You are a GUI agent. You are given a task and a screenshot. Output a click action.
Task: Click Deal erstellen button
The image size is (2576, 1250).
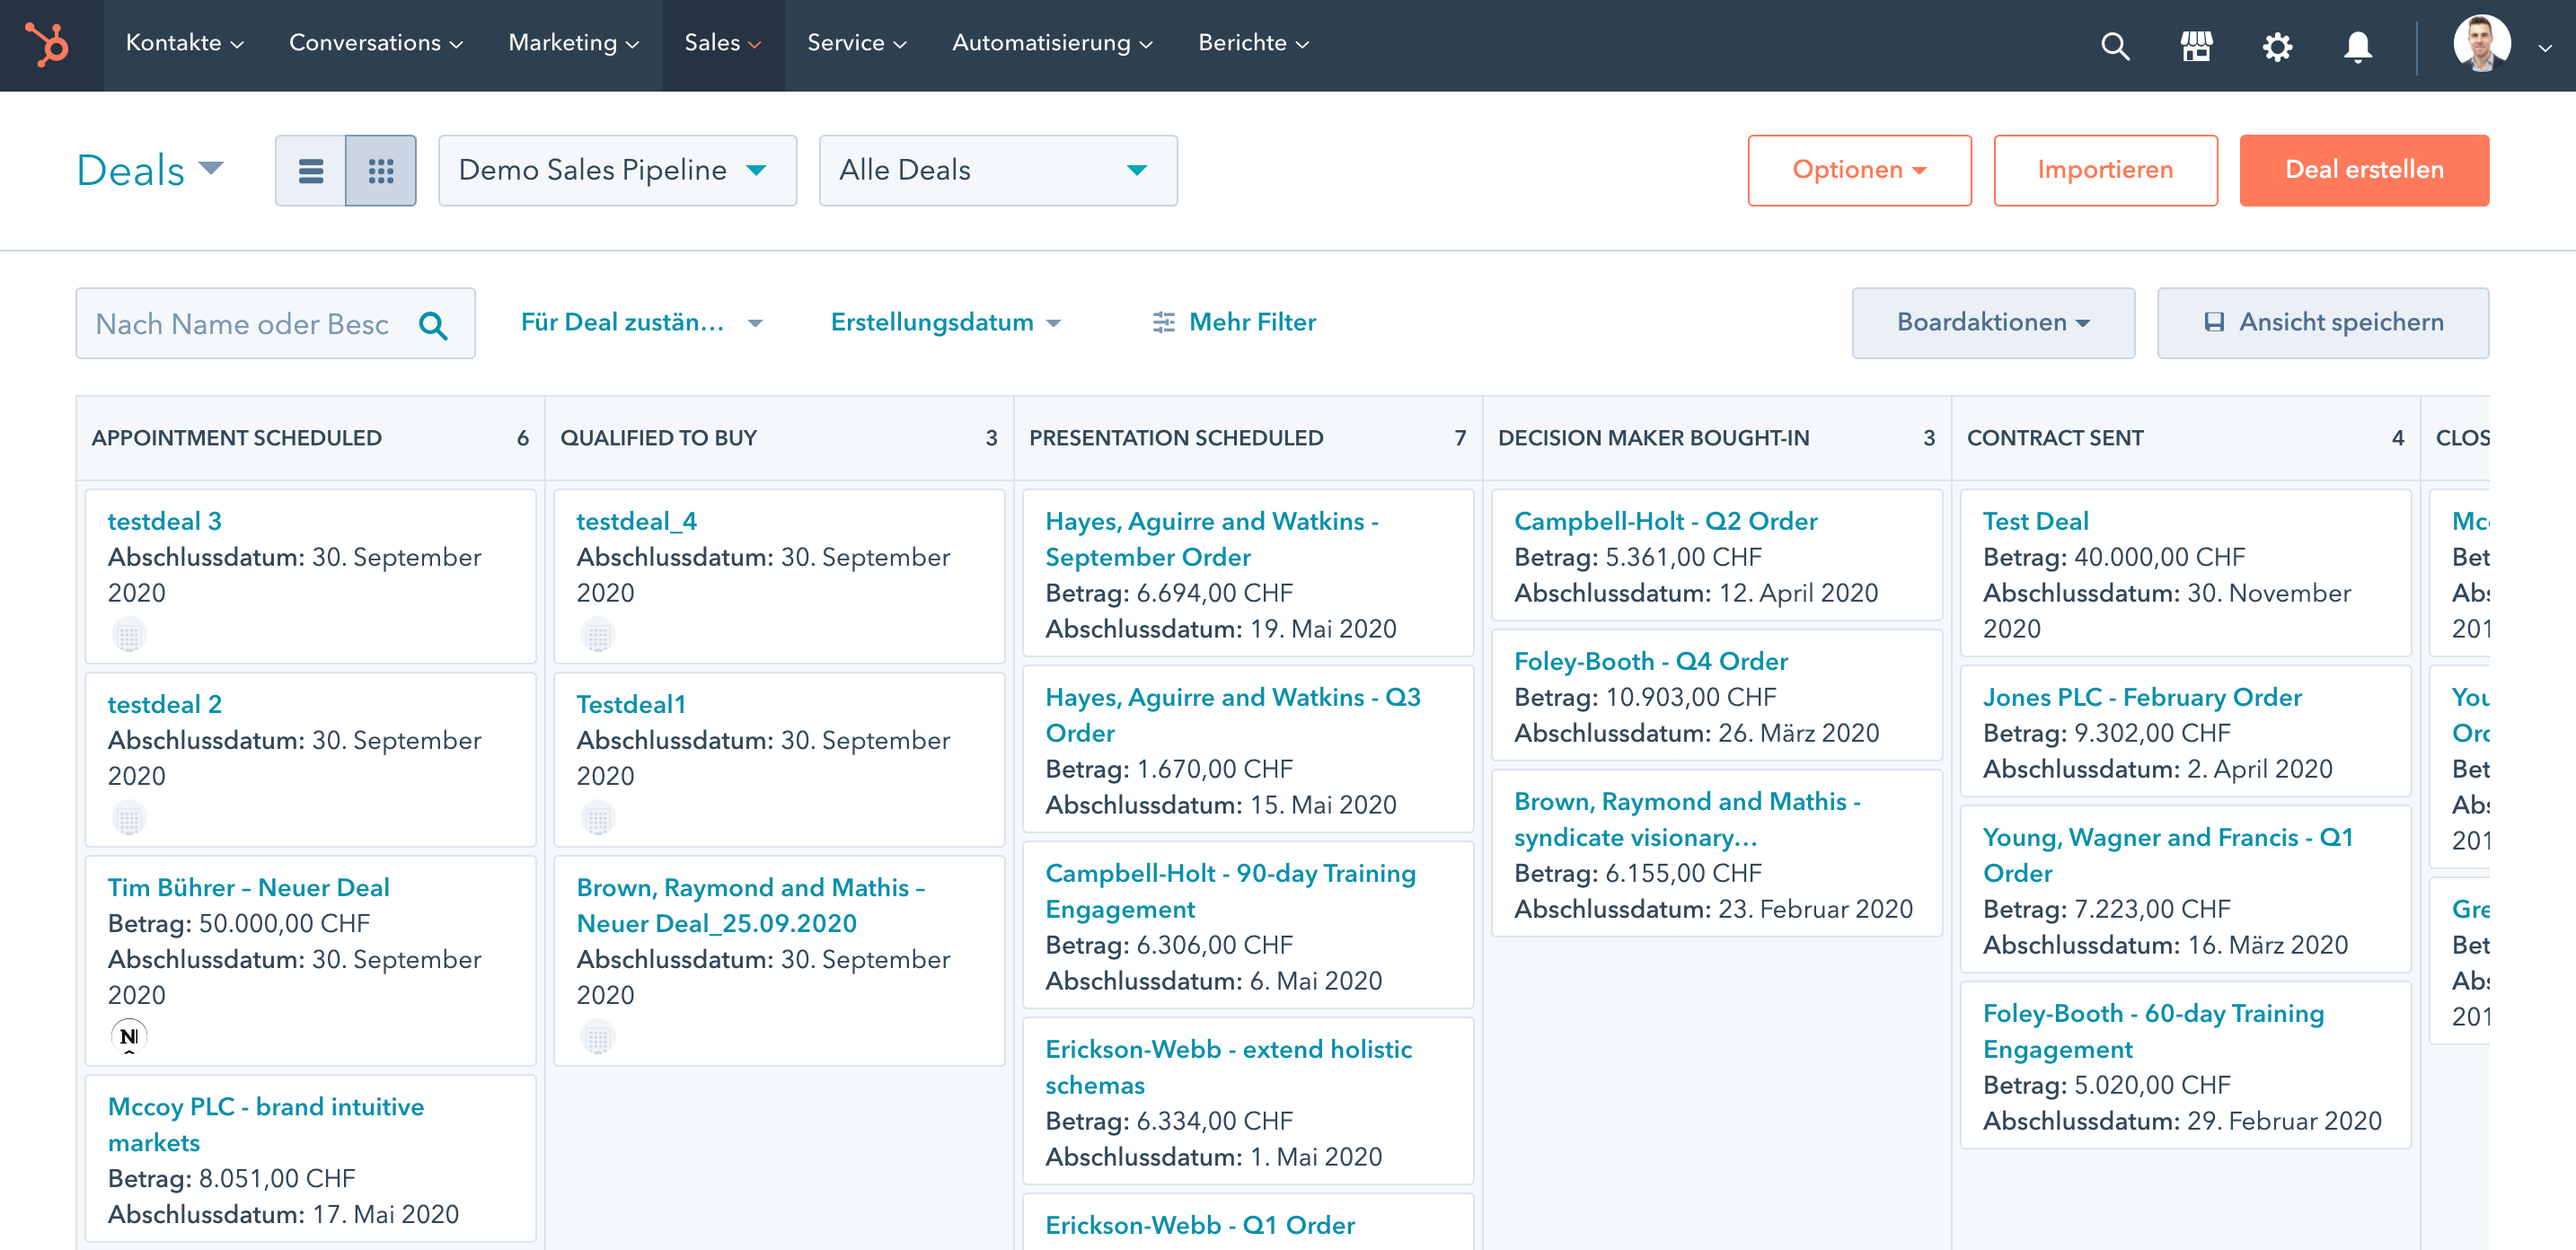click(x=2364, y=171)
